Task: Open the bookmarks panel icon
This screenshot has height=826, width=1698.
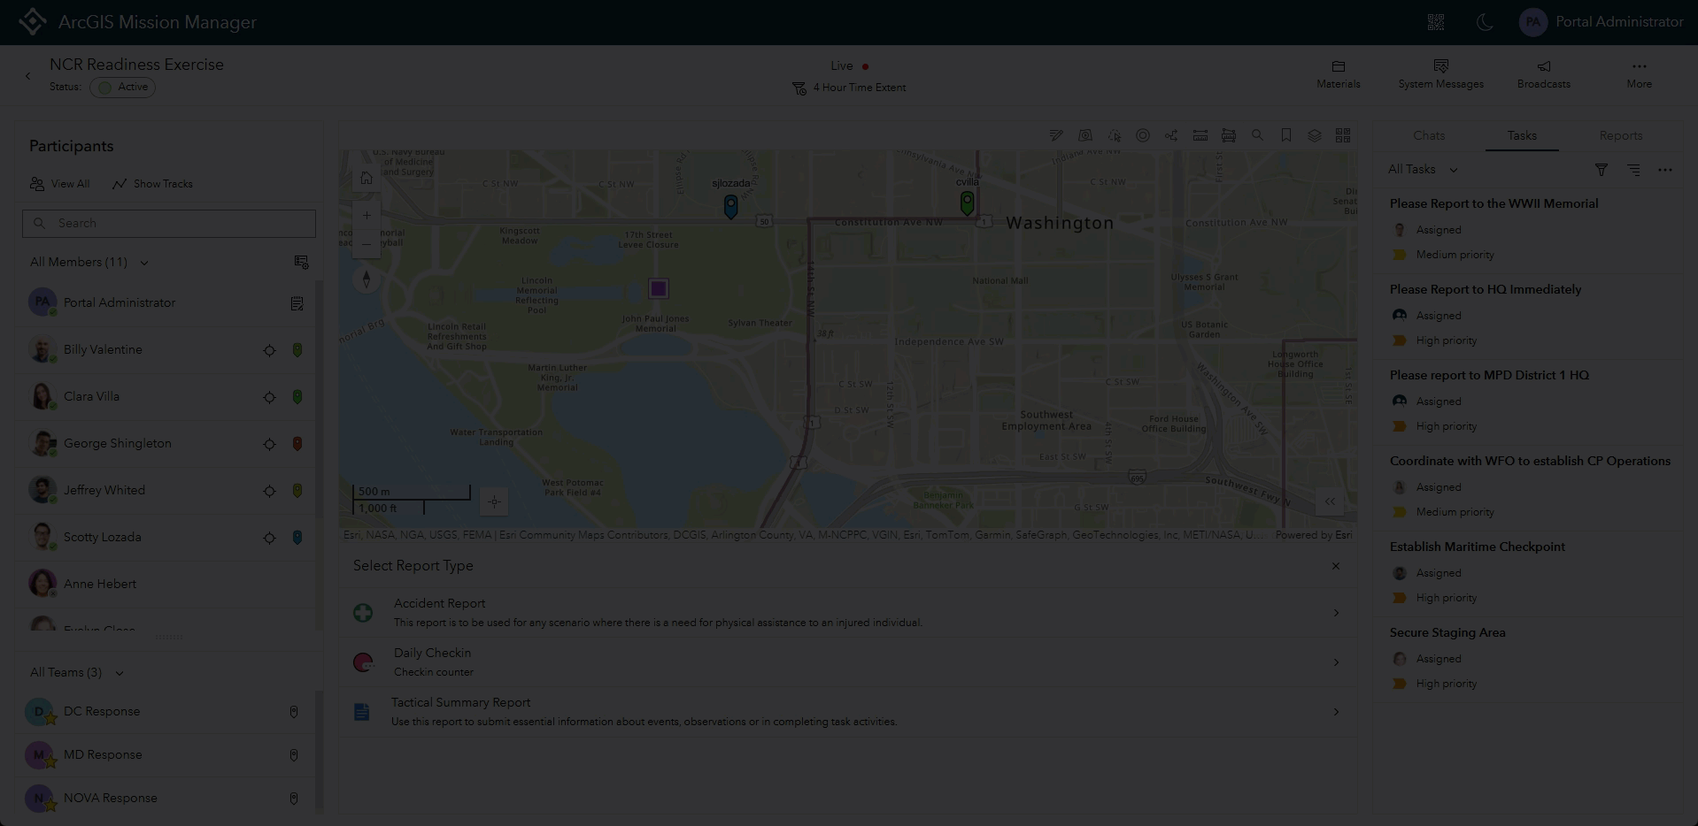Action: tap(1286, 135)
